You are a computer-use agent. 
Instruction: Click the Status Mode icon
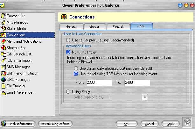tap(3, 29)
